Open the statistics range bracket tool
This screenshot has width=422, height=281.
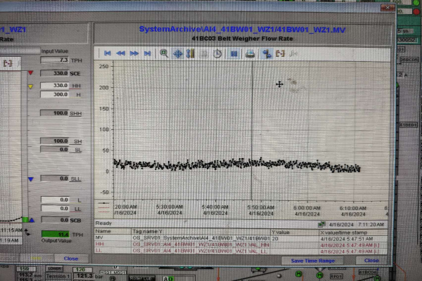pyautogui.click(x=280, y=53)
